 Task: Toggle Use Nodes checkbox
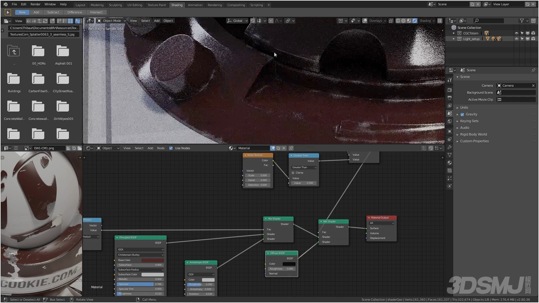(171, 148)
